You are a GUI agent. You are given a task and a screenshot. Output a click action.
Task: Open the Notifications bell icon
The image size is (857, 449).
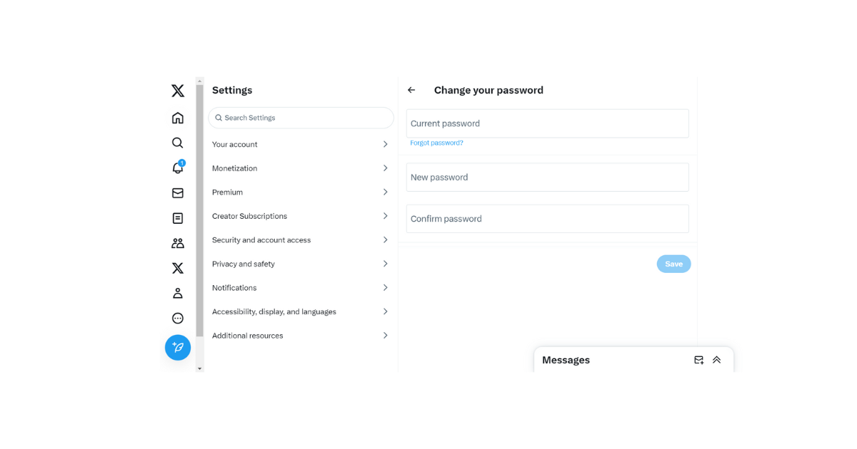coord(178,168)
